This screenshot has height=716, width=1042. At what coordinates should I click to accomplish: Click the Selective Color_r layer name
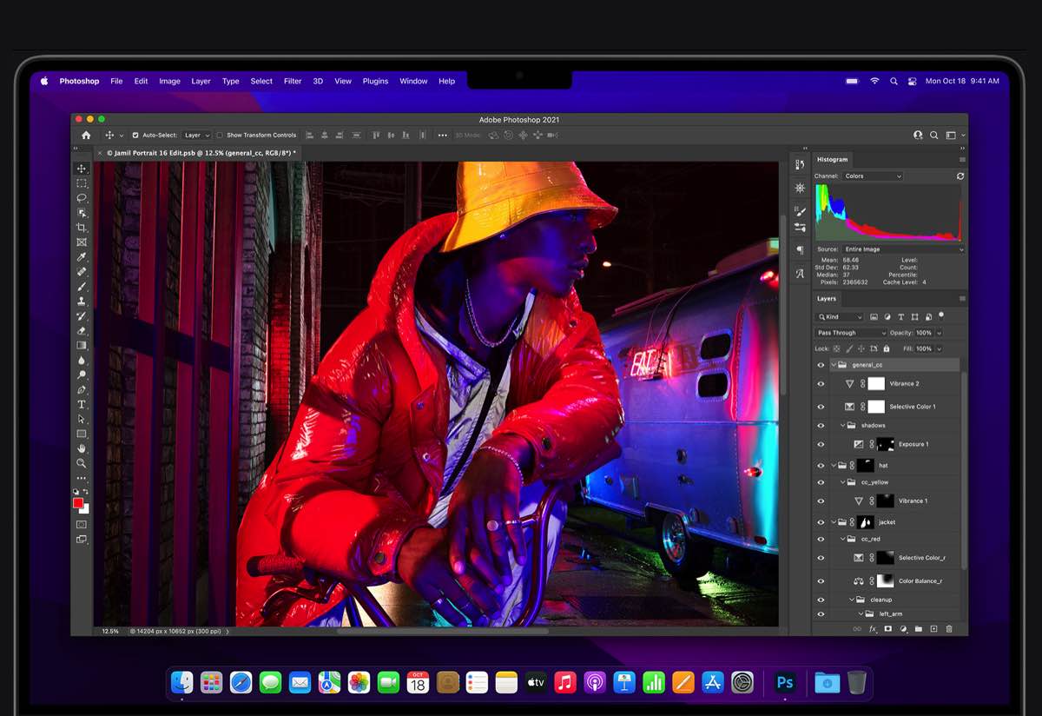click(922, 558)
